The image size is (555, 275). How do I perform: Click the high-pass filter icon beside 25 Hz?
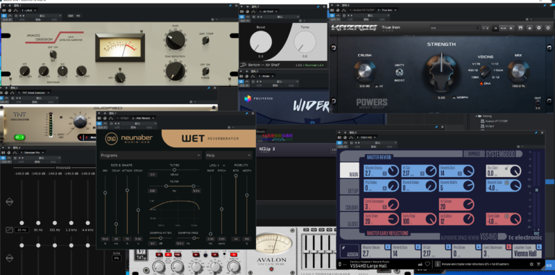(9, 230)
